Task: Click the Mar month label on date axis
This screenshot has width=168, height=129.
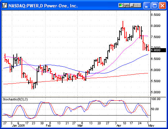Action: pos(80,125)
